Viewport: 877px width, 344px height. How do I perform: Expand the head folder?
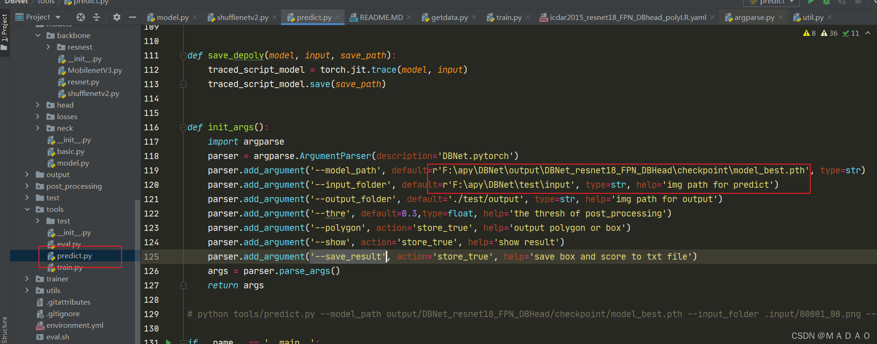[38, 105]
